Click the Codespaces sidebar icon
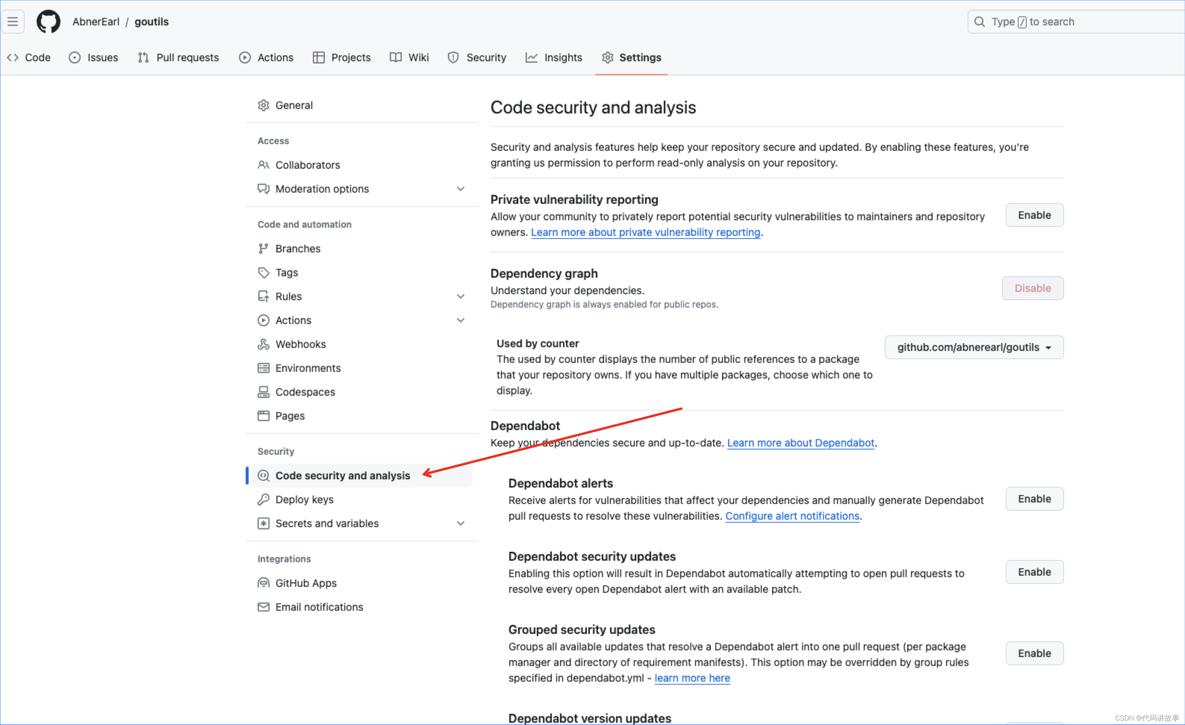 264,392
